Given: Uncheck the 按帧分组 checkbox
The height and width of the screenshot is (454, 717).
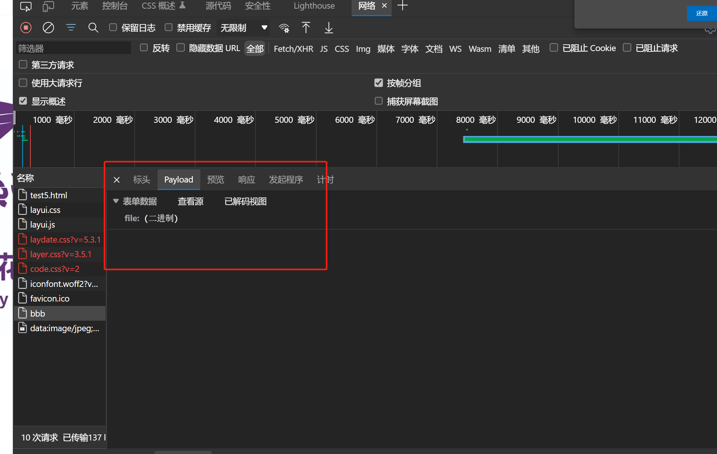Looking at the screenshot, I should (379, 83).
